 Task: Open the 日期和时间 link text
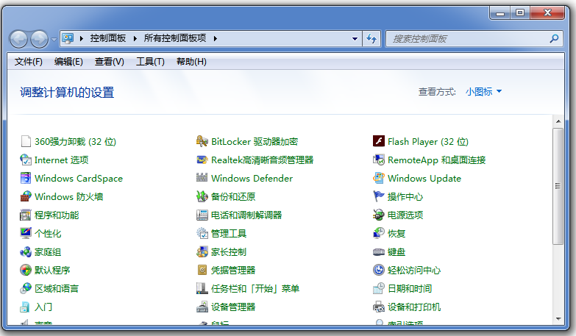[410, 289]
